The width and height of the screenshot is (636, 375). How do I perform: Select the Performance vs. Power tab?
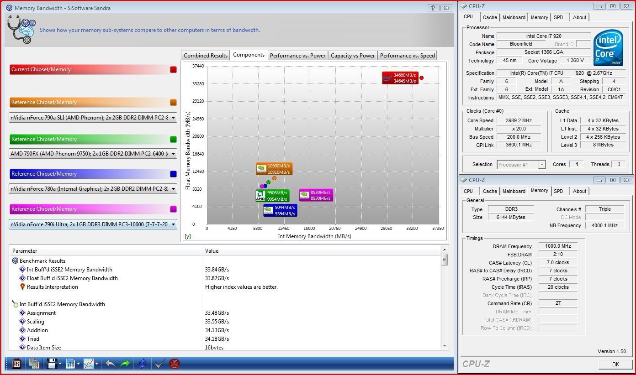coord(297,55)
